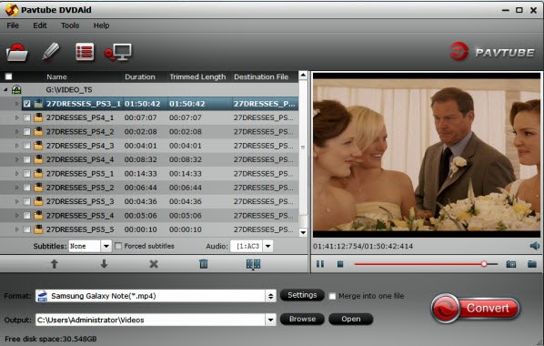The width and height of the screenshot is (544, 346).
Task: Check the 27DRESSES_PS4_2 checkbox
Action: (x=26, y=132)
